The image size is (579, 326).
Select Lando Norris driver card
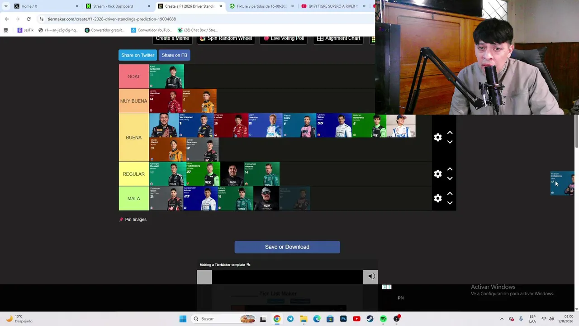point(199,101)
